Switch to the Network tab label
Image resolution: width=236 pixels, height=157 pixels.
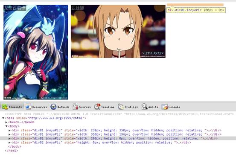(x=63, y=107)
